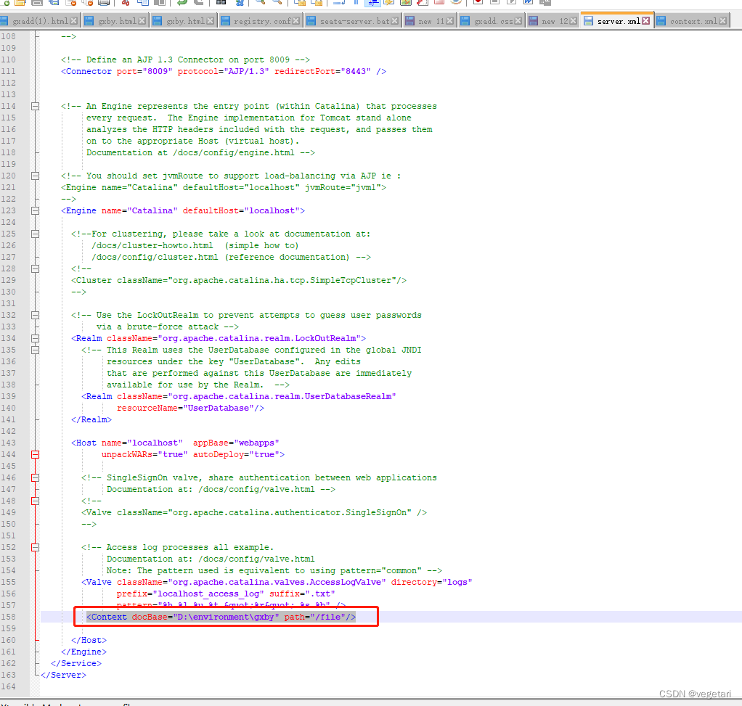Image resolution: width=742 pixels, height=706 pixels.
Task: Click prefix="localhost_access_log" line
Action: pos(226,594)
